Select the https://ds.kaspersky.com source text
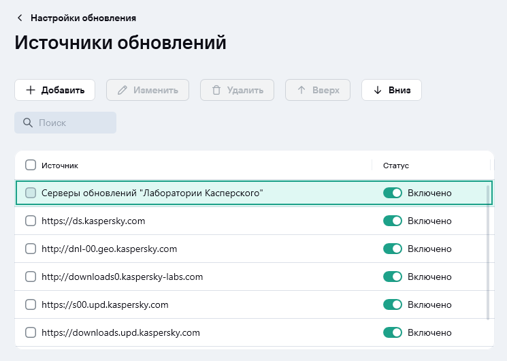The image size is (507, 361). (93, 221)
